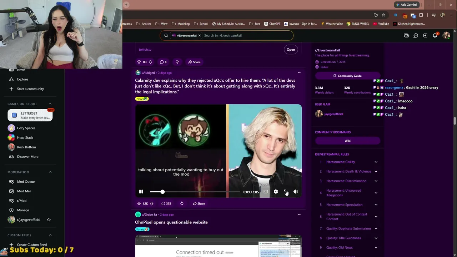The height and width of the screenshot is (257, 457).
Task: Expand rule Harassment: Speculation
Action: (x=376, y=205)
